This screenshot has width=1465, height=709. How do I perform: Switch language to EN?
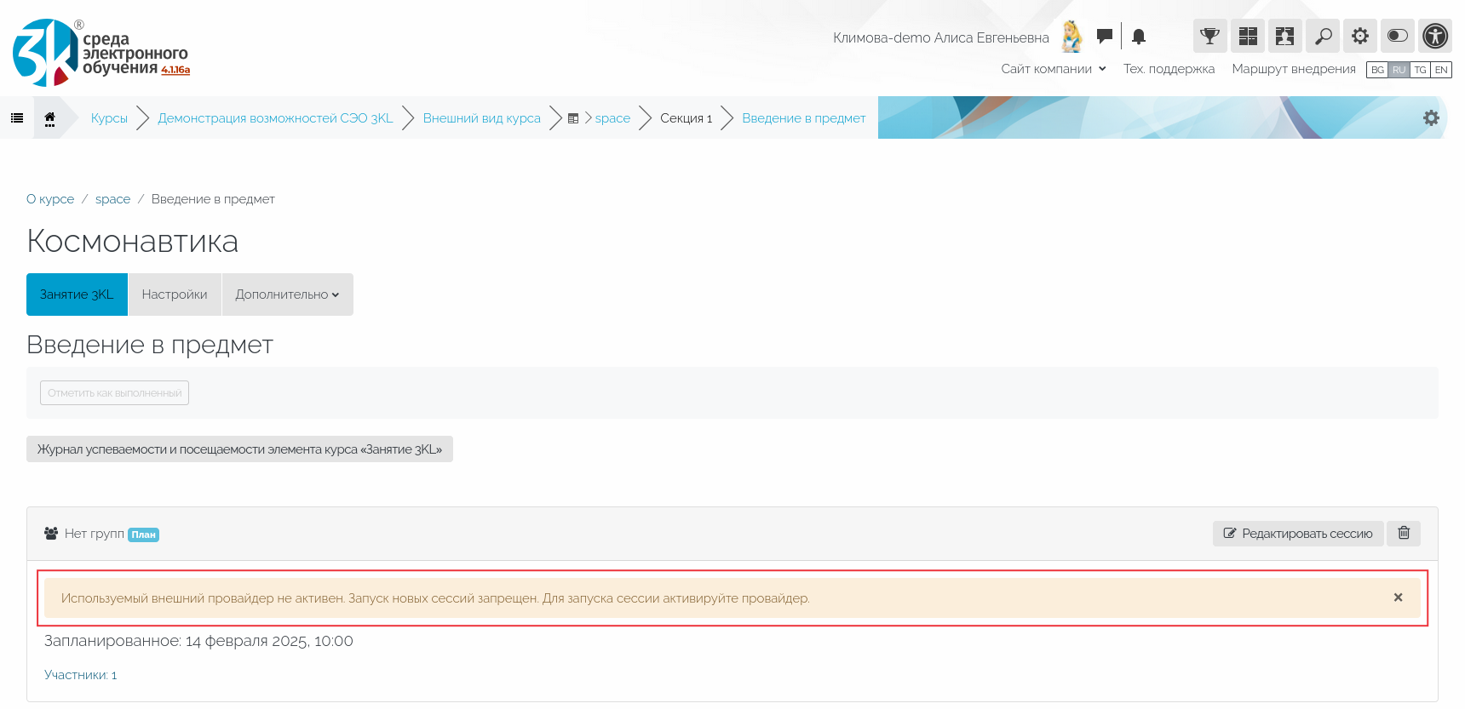1441,70
